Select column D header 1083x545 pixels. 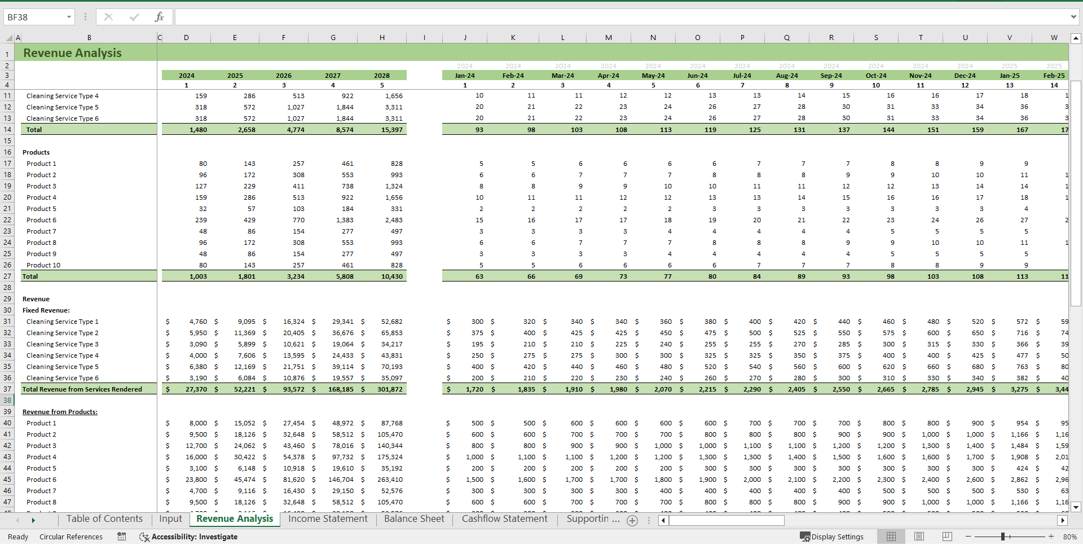(186, 38)
